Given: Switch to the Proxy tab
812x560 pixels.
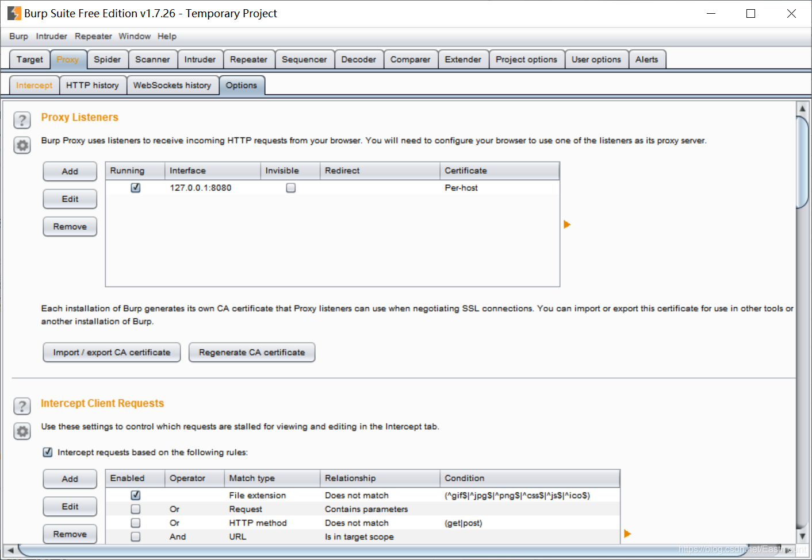Looking at the screenshot, I should point(68,59).
